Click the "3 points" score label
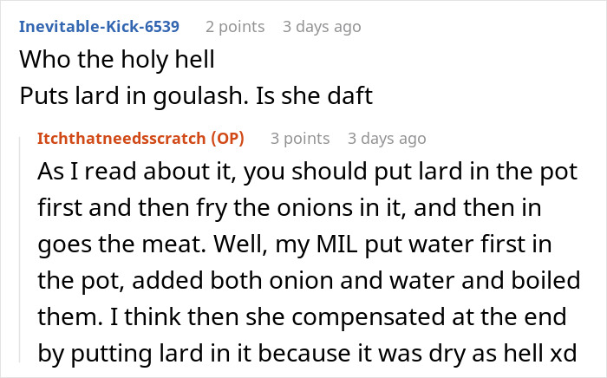 click(300, 139)
